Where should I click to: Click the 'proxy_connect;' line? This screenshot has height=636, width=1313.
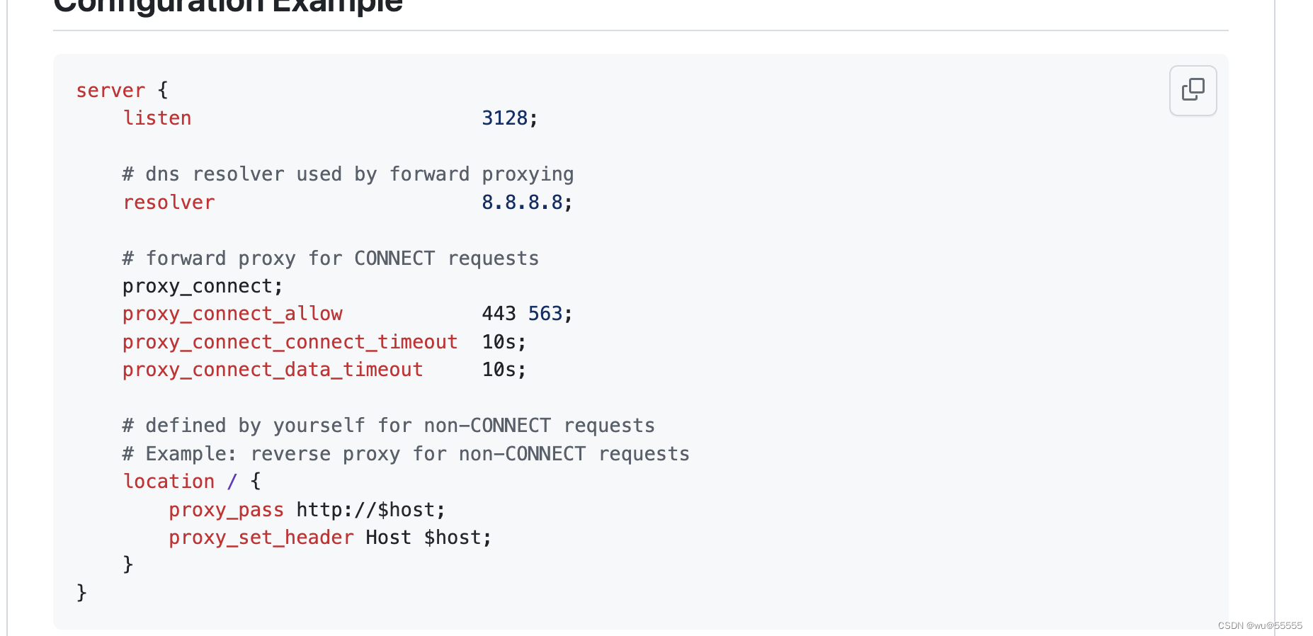[x=203, y=286]
